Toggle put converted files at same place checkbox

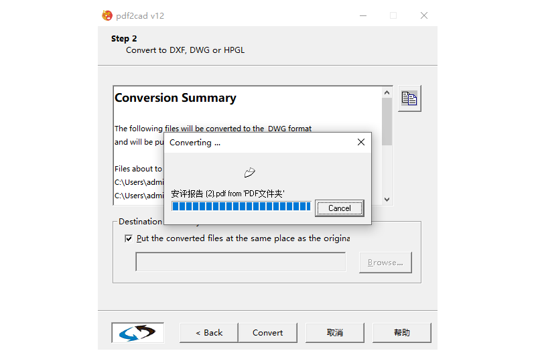(129, 238)
